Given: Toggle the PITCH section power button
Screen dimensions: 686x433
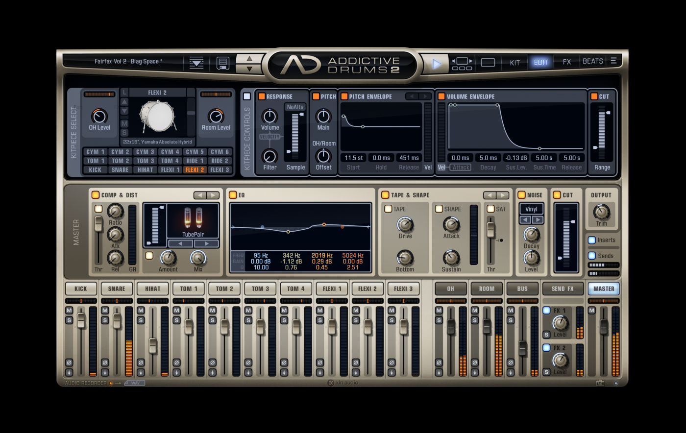Looking at the screenshot, I should tap(316, 96).
